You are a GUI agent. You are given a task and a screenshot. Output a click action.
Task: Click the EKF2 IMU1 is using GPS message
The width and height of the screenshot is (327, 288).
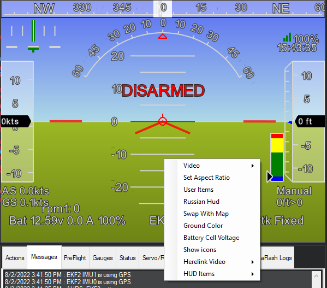pyautogui.click(x=68, y=275)
